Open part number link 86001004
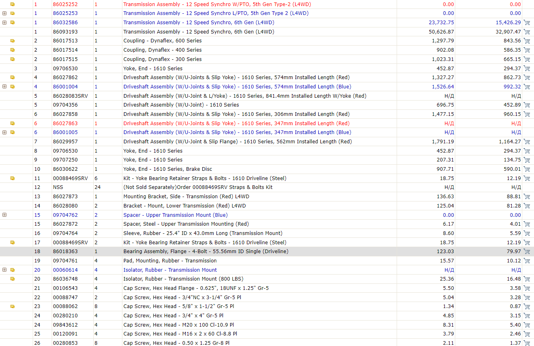 tap(65, 87)
